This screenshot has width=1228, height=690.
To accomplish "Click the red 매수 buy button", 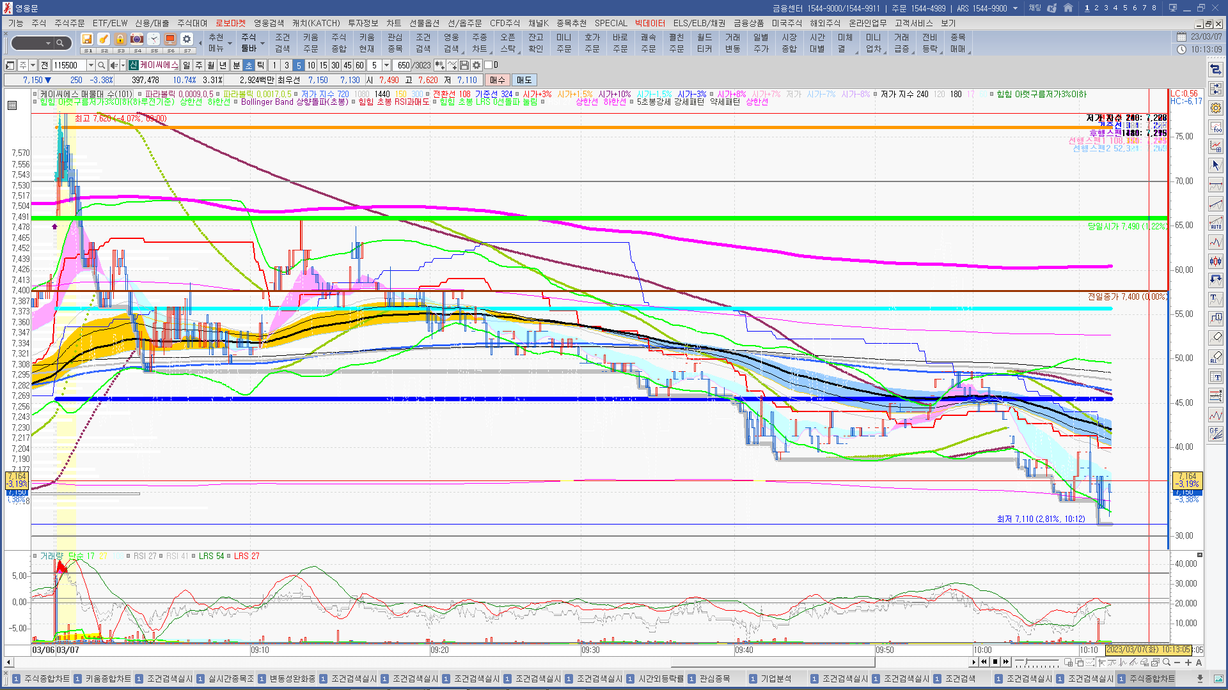I will (497, 80).
